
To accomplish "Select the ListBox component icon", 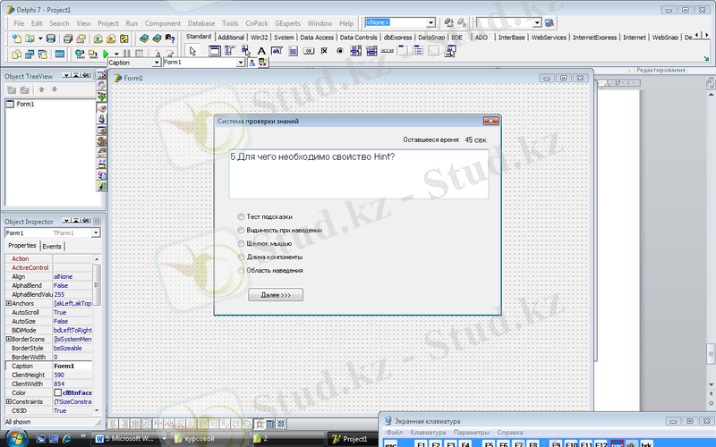I will point(355,51).
